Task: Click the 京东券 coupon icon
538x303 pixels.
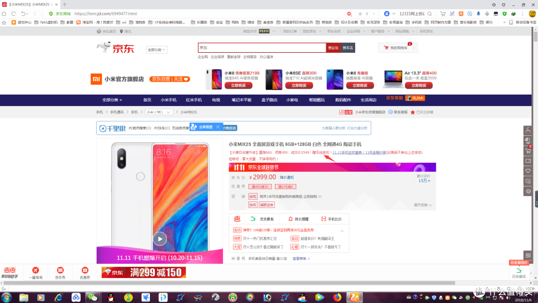Action: point(60,270)
